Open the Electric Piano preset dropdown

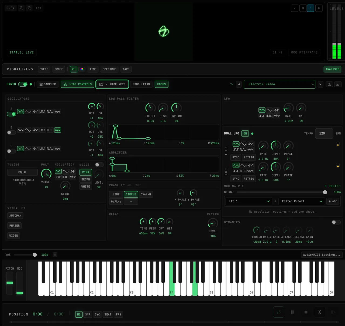[x=280, y=84]
